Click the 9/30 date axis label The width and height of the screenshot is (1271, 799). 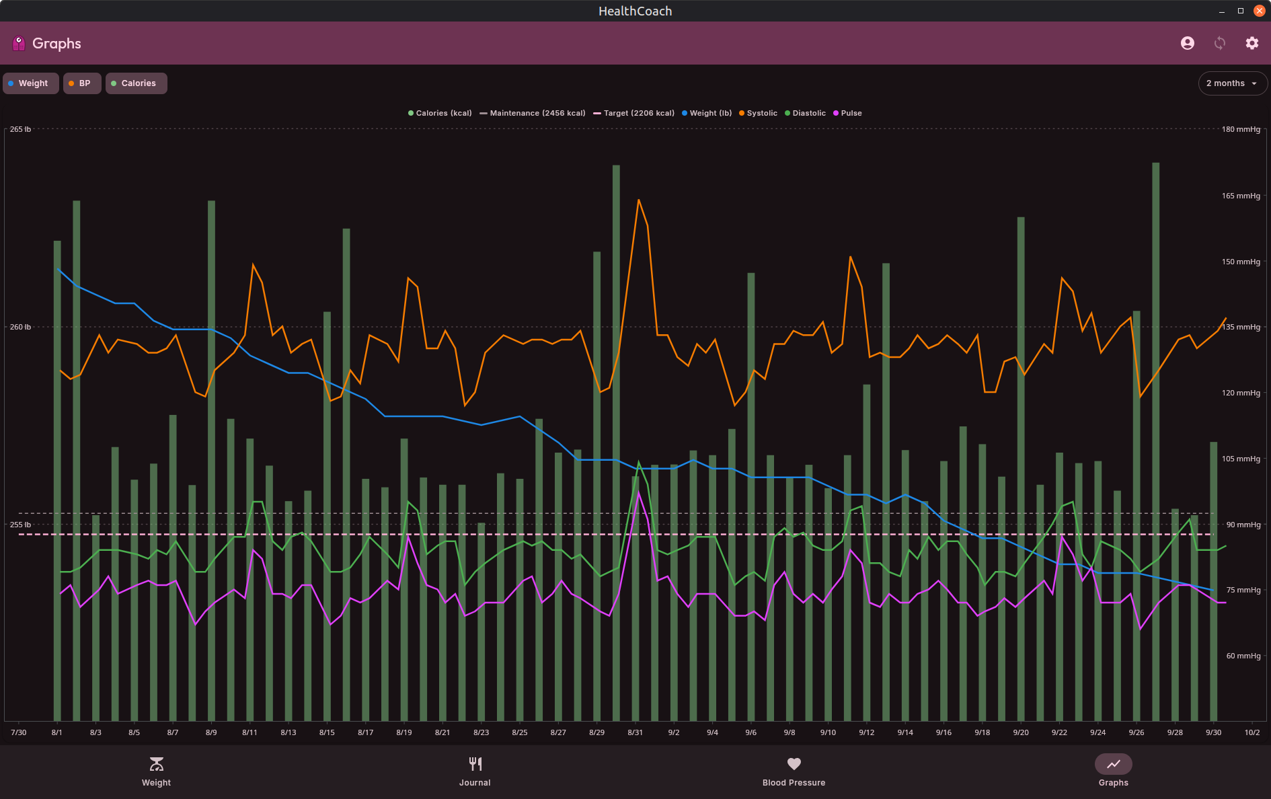pos(1213,732)
